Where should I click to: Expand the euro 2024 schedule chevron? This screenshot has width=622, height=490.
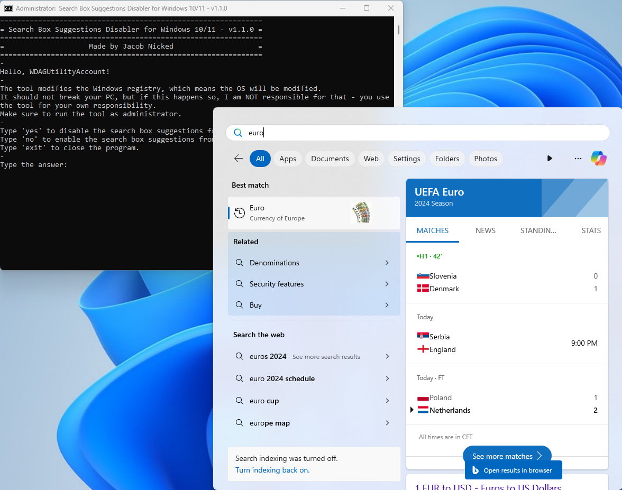(387, 378)
